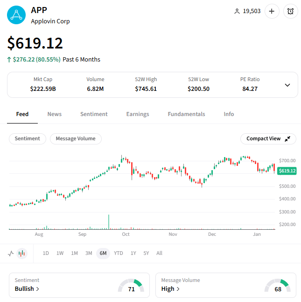
Task: Select the 1Y time range
Action: pyautogui.click(x=133, y=253)
